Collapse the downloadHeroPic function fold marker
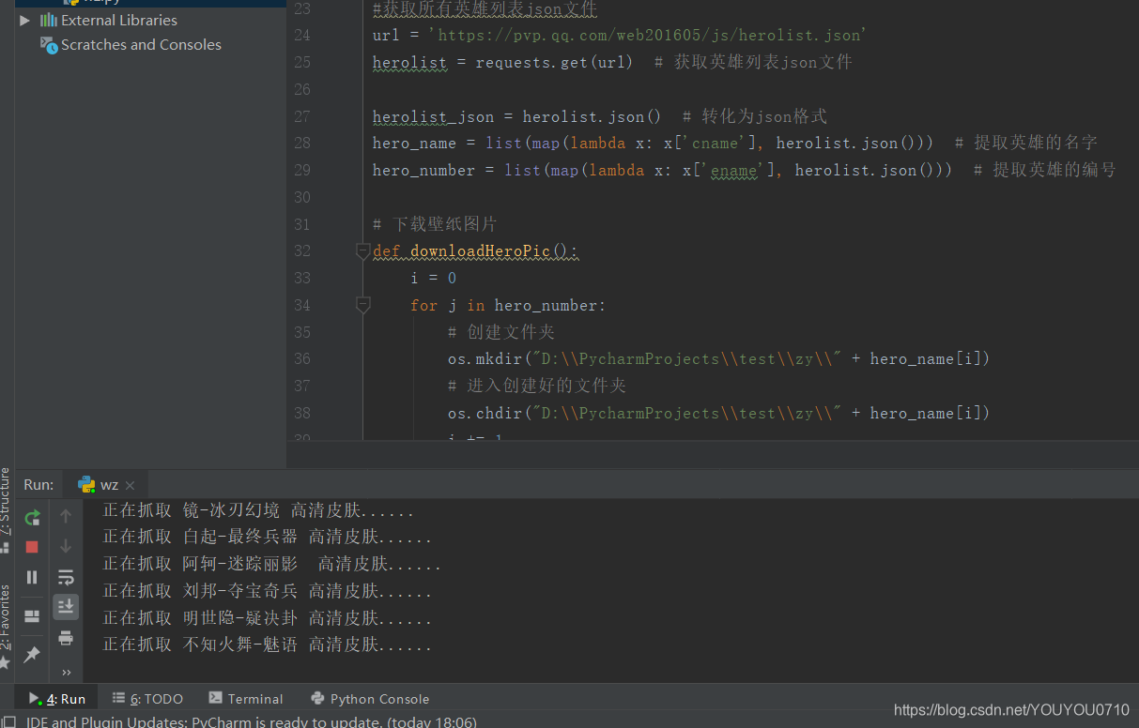The image size is (1139, 728). tap(362, 251)
